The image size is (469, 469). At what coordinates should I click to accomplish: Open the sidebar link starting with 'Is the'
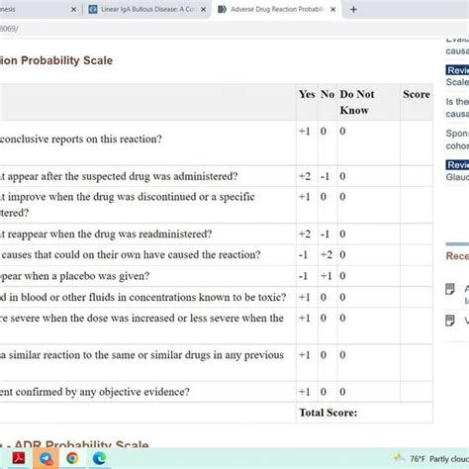[457, 108]
